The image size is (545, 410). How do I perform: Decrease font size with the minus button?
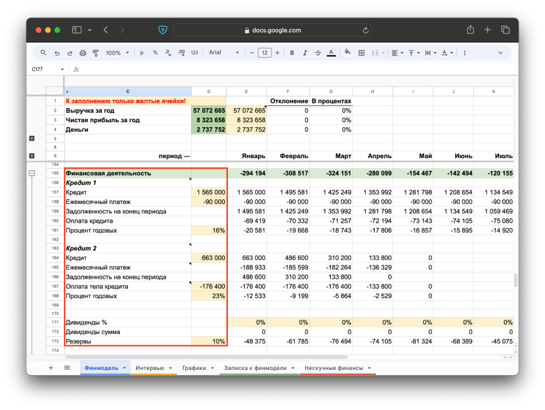pyautogui.click(x=252, y=53)
